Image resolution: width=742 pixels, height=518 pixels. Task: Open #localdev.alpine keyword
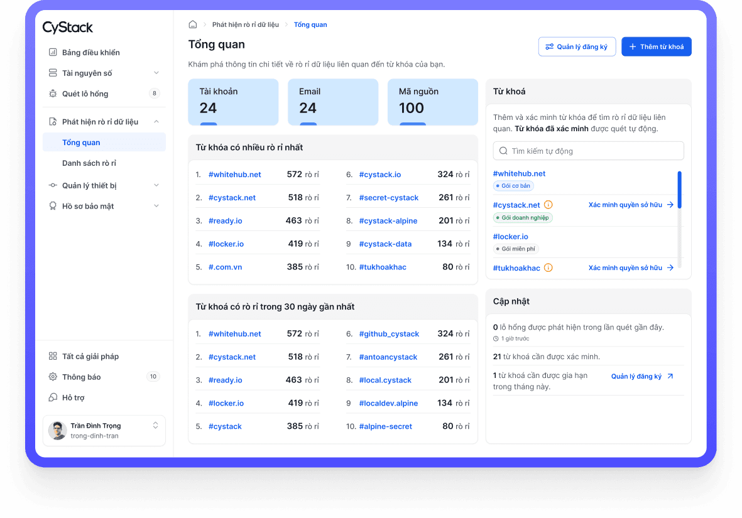pyautogui.click(x=388, y=404)
